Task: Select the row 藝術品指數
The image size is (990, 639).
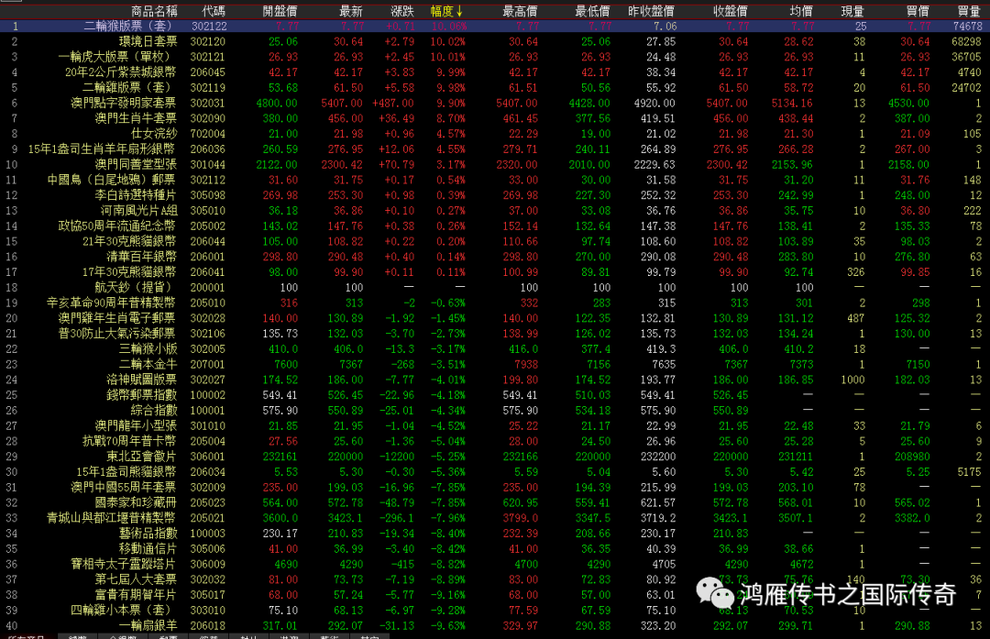Action: coord(495,533)
